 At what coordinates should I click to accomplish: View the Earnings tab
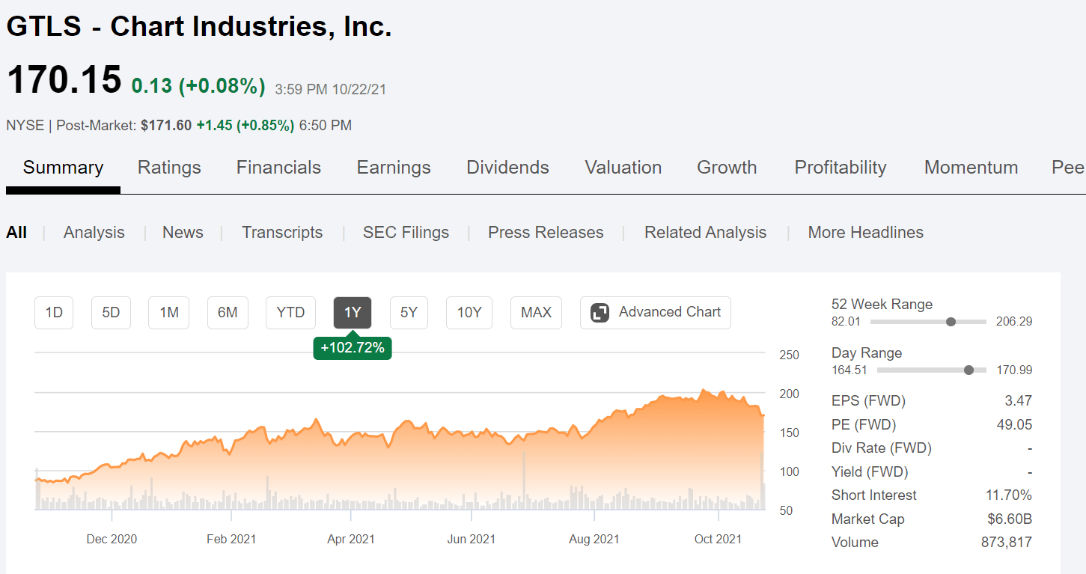[x=393, y=168]
